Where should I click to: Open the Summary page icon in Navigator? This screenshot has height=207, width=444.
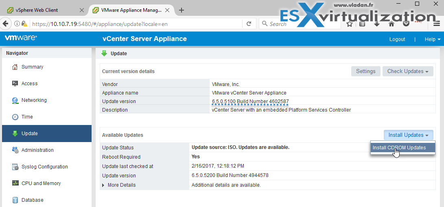[15, 67]
